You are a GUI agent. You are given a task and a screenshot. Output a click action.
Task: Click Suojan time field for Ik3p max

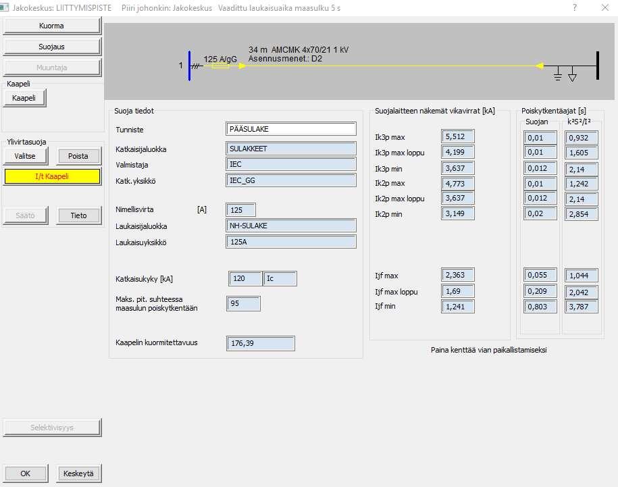pos(540,138)
